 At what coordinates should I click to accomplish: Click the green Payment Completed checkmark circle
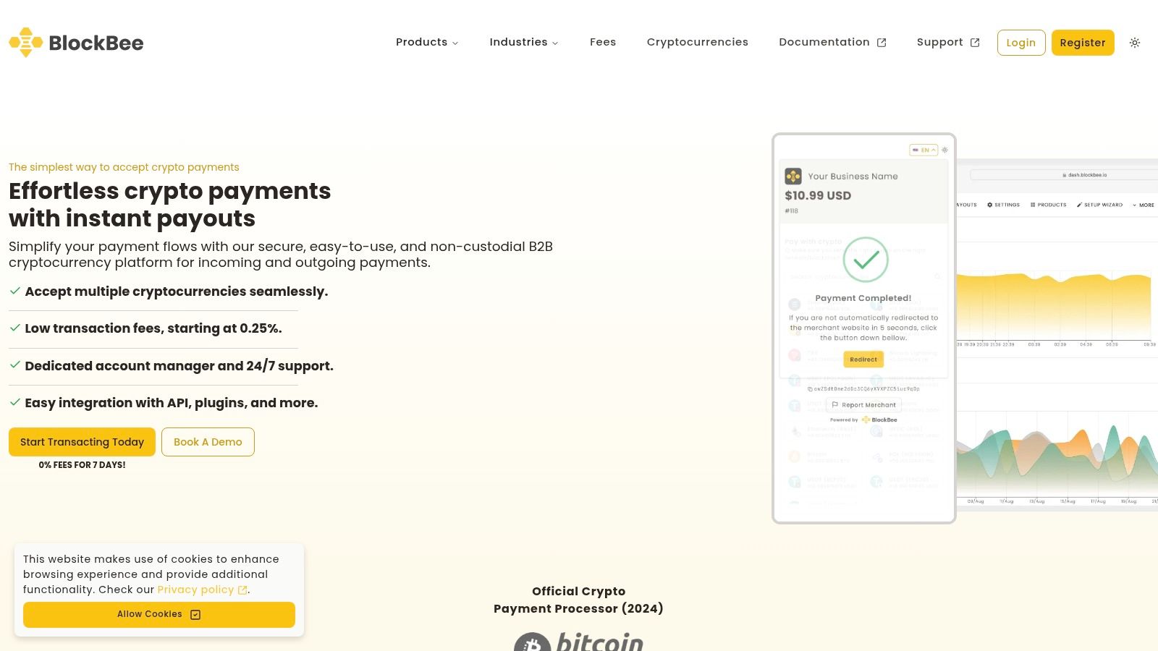click(866, 260)
